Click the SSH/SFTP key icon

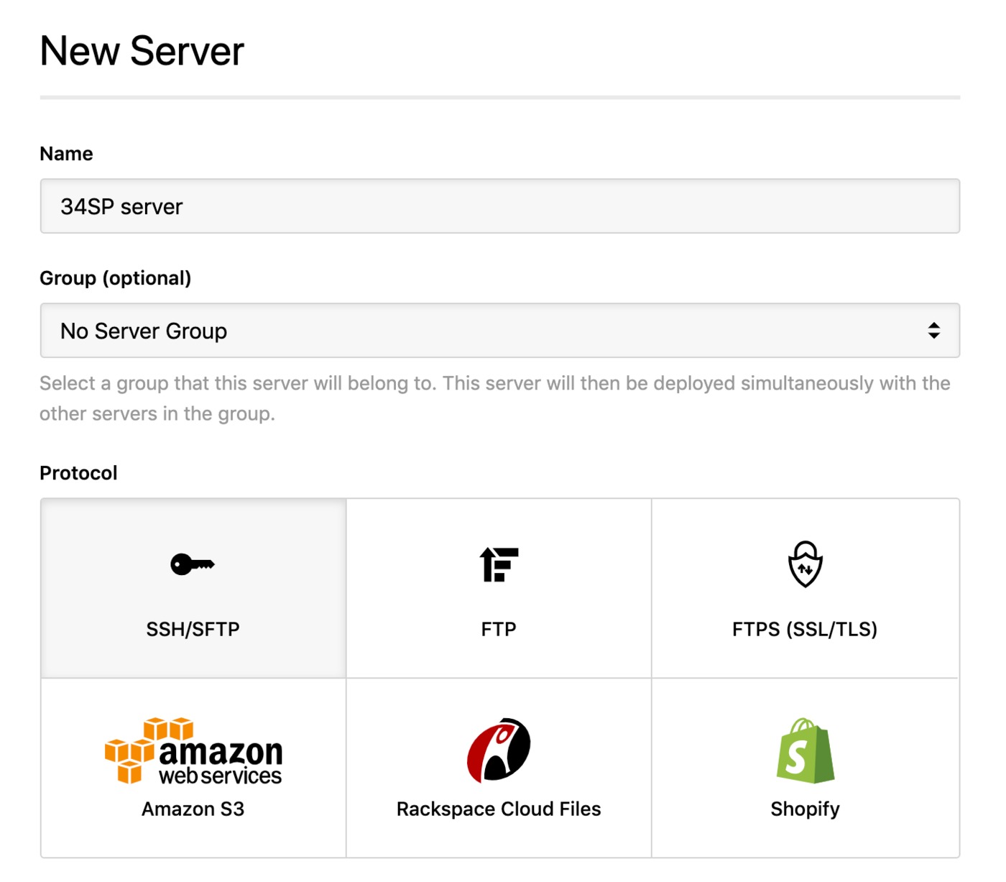pyautogui.click(x=193, y=564)
